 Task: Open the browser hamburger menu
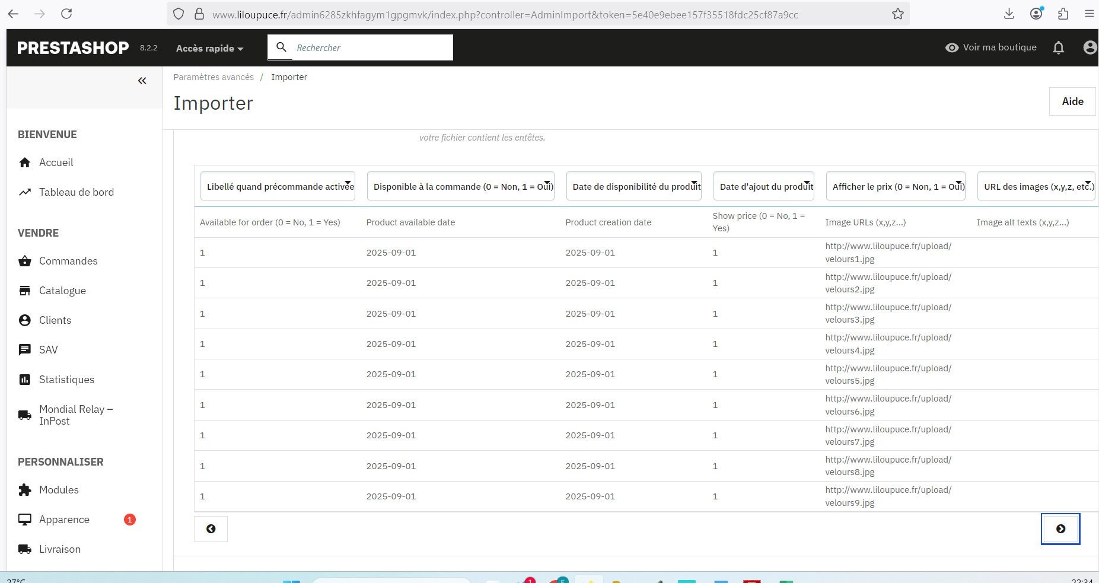tap(1089, 14)
